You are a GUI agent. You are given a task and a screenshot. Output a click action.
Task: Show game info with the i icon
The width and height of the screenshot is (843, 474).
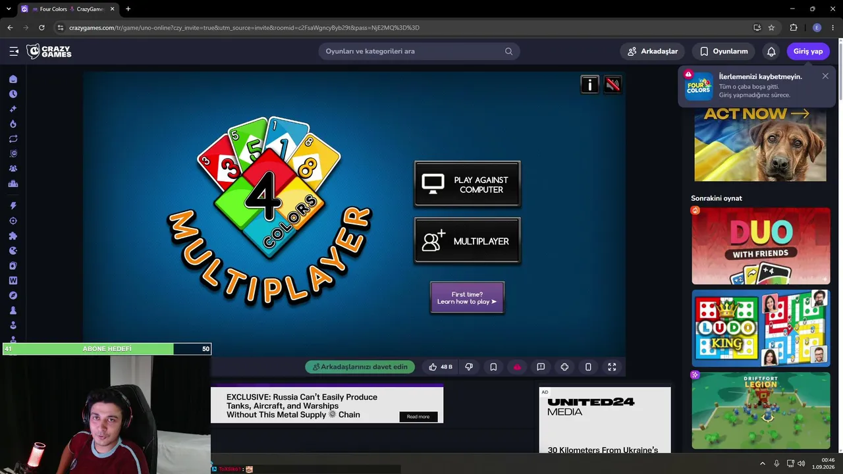[589, 84]
